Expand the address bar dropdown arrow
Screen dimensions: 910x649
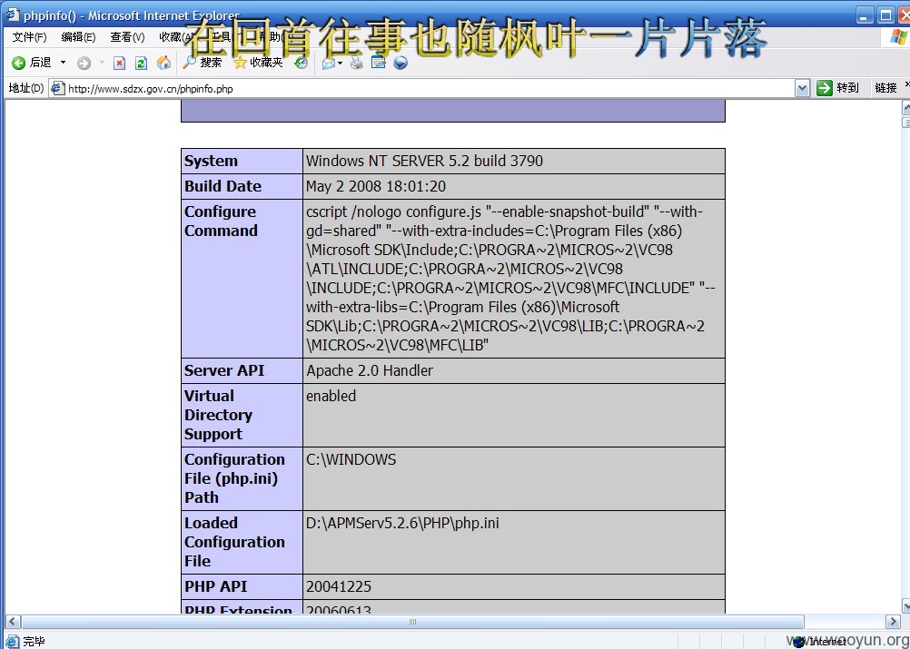[x=802, y=88]
